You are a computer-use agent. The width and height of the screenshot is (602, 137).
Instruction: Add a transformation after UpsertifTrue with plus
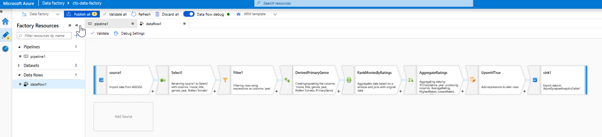coord(524,91)
